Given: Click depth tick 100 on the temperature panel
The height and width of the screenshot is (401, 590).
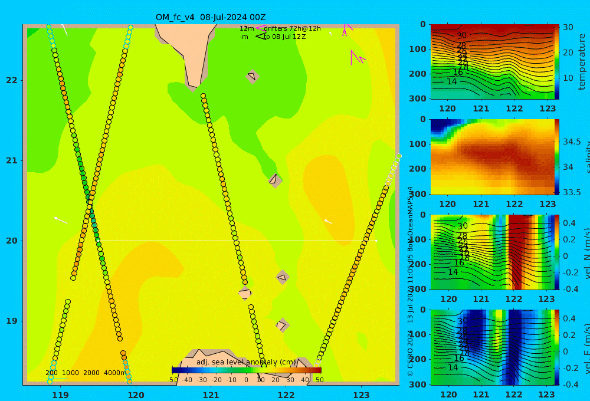Looking at the screenshot, I should click(418, 49).
